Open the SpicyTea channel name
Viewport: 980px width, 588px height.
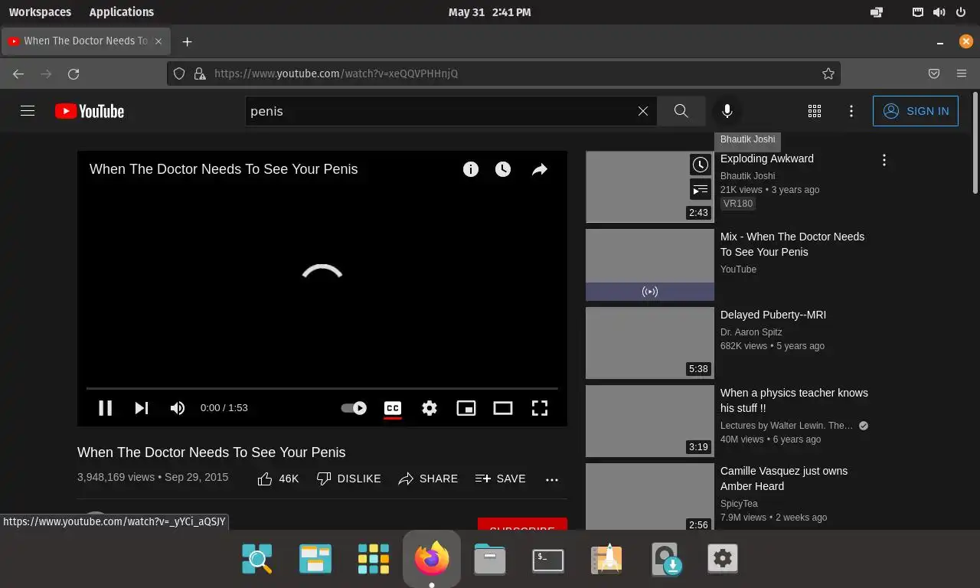[x=739, y=504]
